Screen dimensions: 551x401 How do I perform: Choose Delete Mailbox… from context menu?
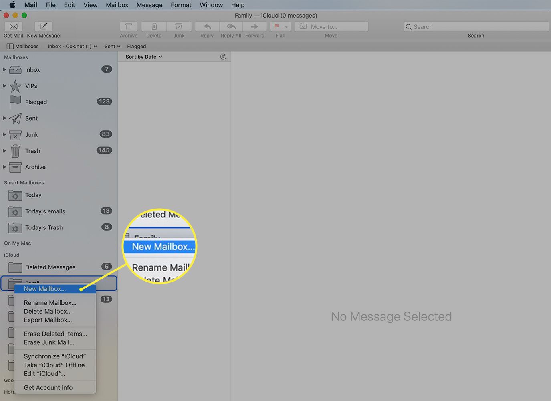[55, 311]
